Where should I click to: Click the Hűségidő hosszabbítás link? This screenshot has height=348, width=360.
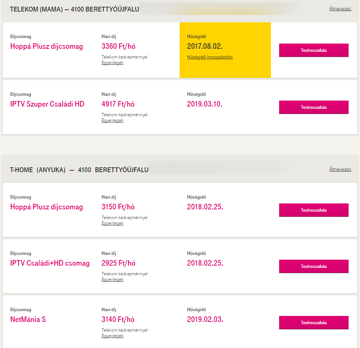tap(210, 57)
